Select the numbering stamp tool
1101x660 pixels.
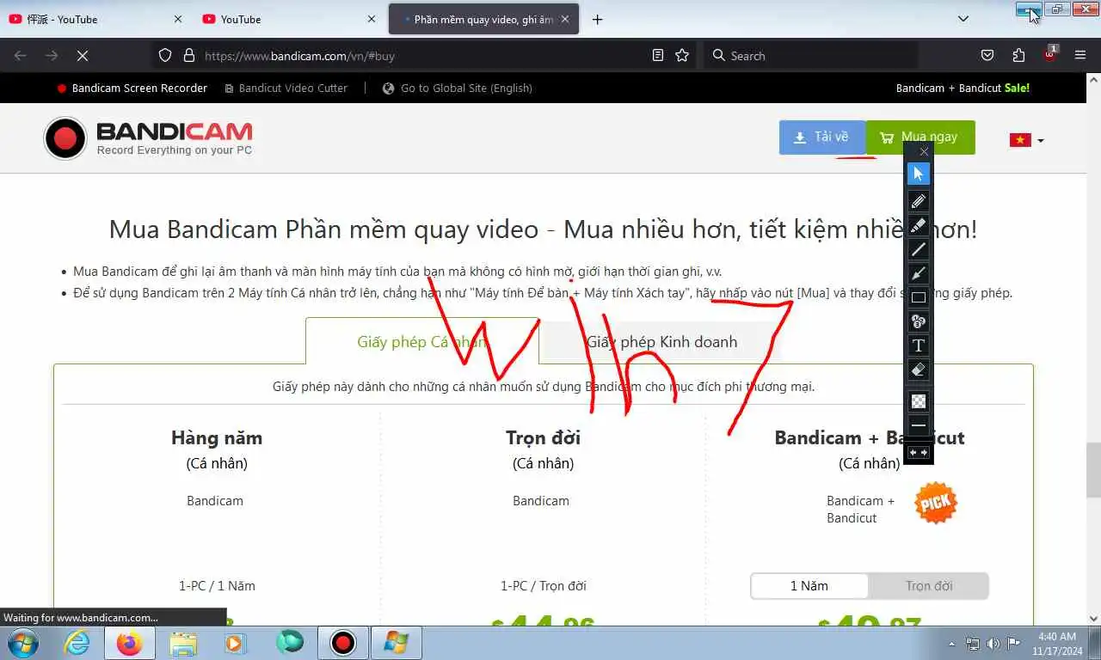click(918, 321)
